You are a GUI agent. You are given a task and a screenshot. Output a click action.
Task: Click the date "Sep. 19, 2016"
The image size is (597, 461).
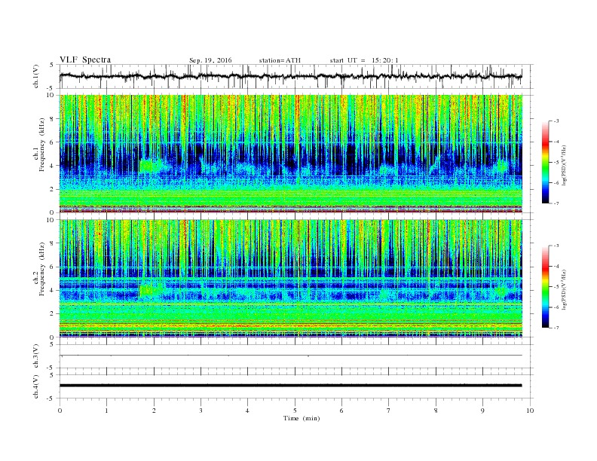tap(210, 60)
